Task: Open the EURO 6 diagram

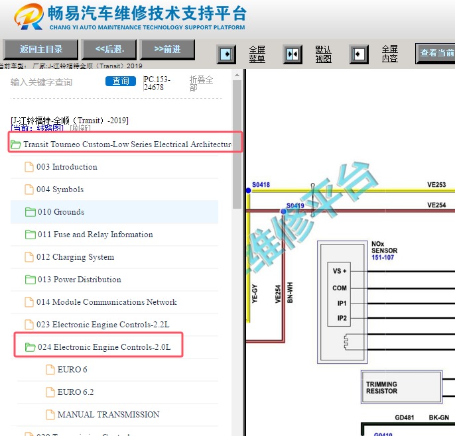Action: (x=72, y=370)
